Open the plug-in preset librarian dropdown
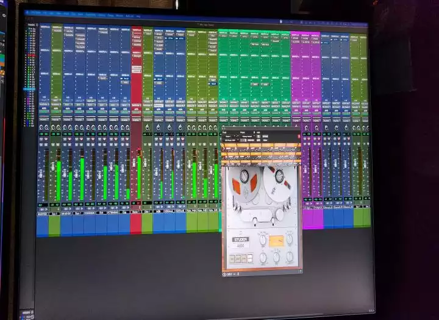This screenshot has height=320, width=439. click(x=248, y=137)
